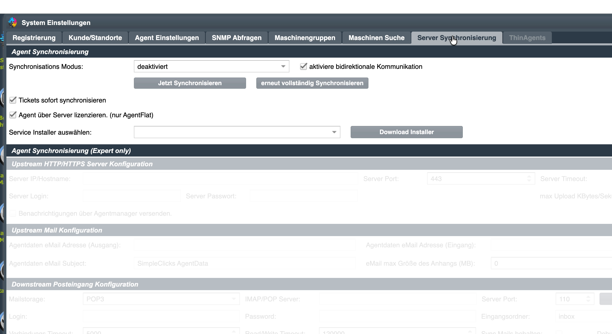The height and width of the screenshot is (334, 612).
Task: Click Jetzt Synchronisieren button
Action: tap(190, 83)
